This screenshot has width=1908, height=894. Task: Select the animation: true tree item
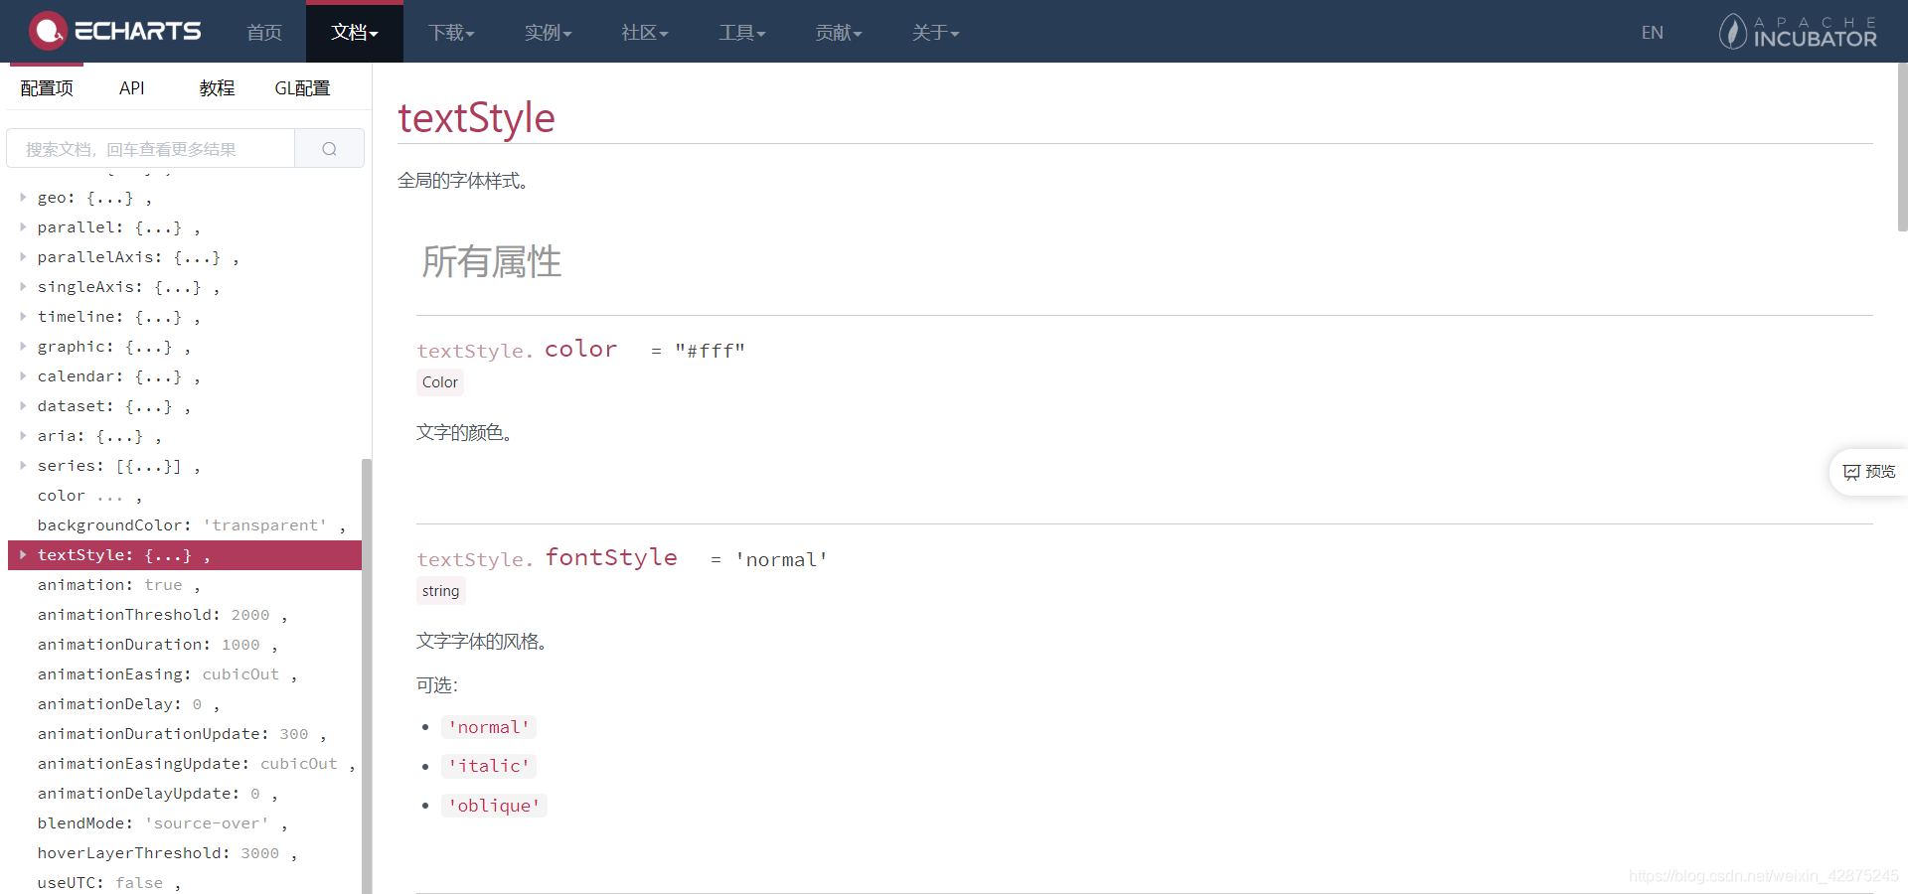[118, 585]
